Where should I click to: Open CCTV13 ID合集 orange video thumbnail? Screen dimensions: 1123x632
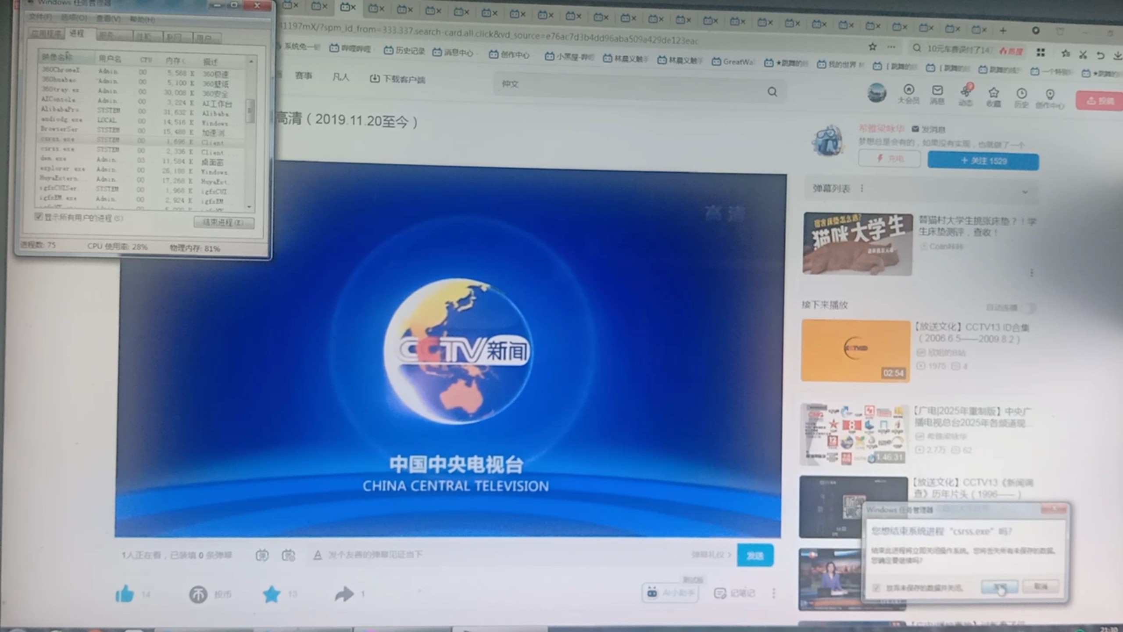tap(855, 351)
